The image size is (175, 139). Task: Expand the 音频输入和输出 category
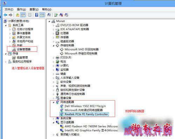pos(54,135)
